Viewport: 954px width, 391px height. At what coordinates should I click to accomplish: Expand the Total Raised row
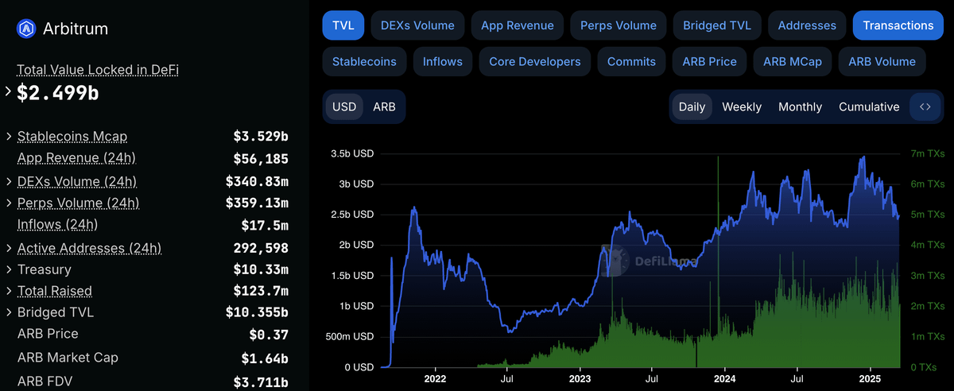[x=8, y=291]
